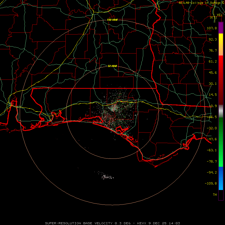The height and width of the screenshot is (225, 225).
Task: Click the 50 NMI range ring label
Action: [x=112, y=66]
